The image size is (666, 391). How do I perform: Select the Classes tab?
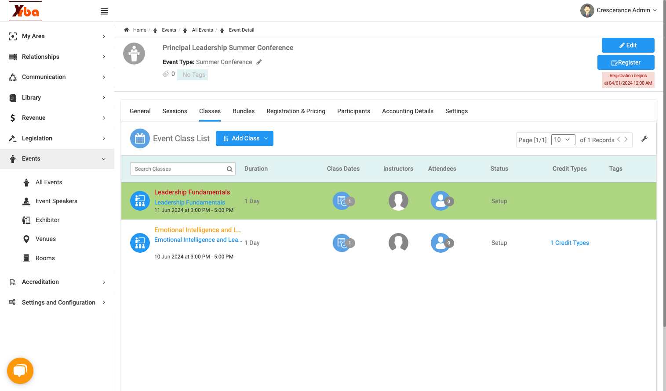tap(210, 111)
